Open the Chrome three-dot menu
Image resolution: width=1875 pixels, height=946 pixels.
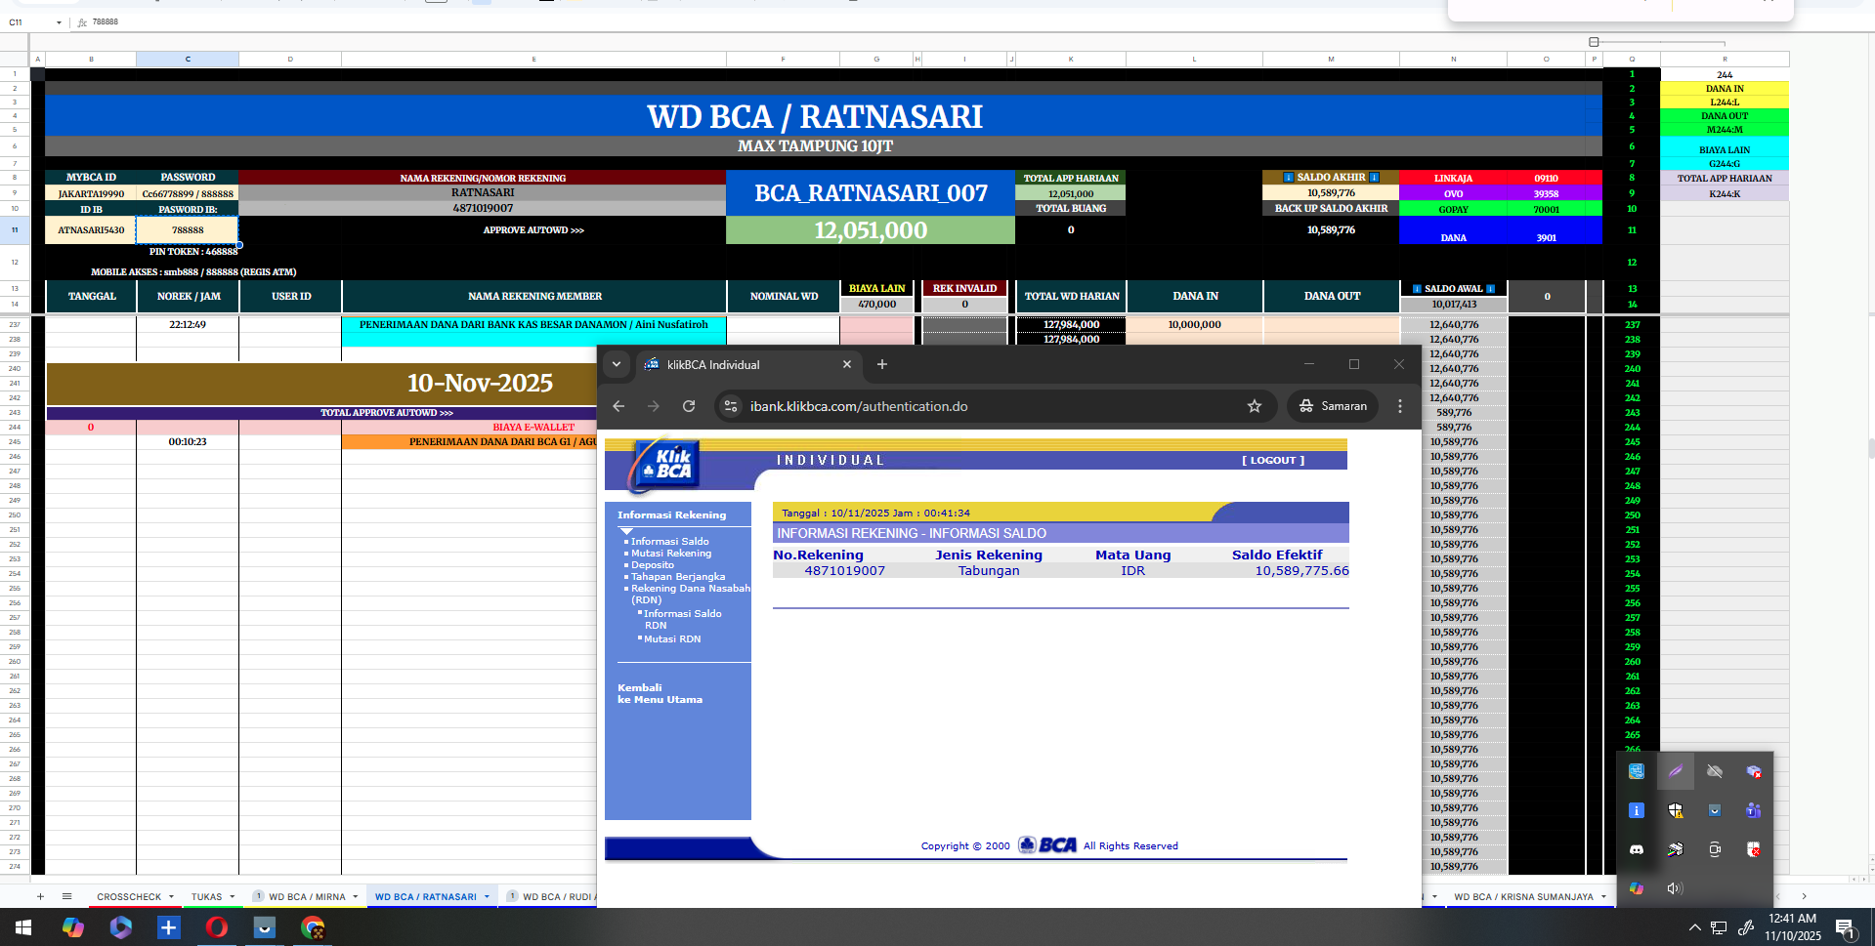pos(1400,406)
